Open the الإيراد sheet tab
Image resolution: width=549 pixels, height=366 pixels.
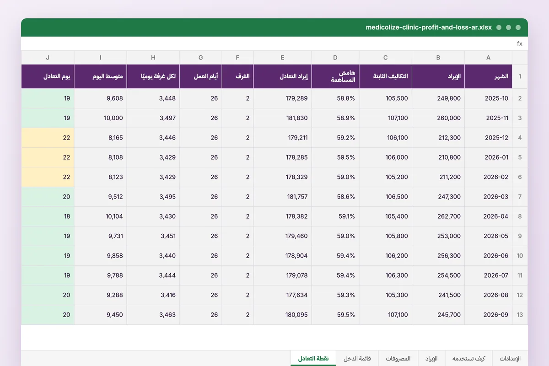tap(431, 358)
